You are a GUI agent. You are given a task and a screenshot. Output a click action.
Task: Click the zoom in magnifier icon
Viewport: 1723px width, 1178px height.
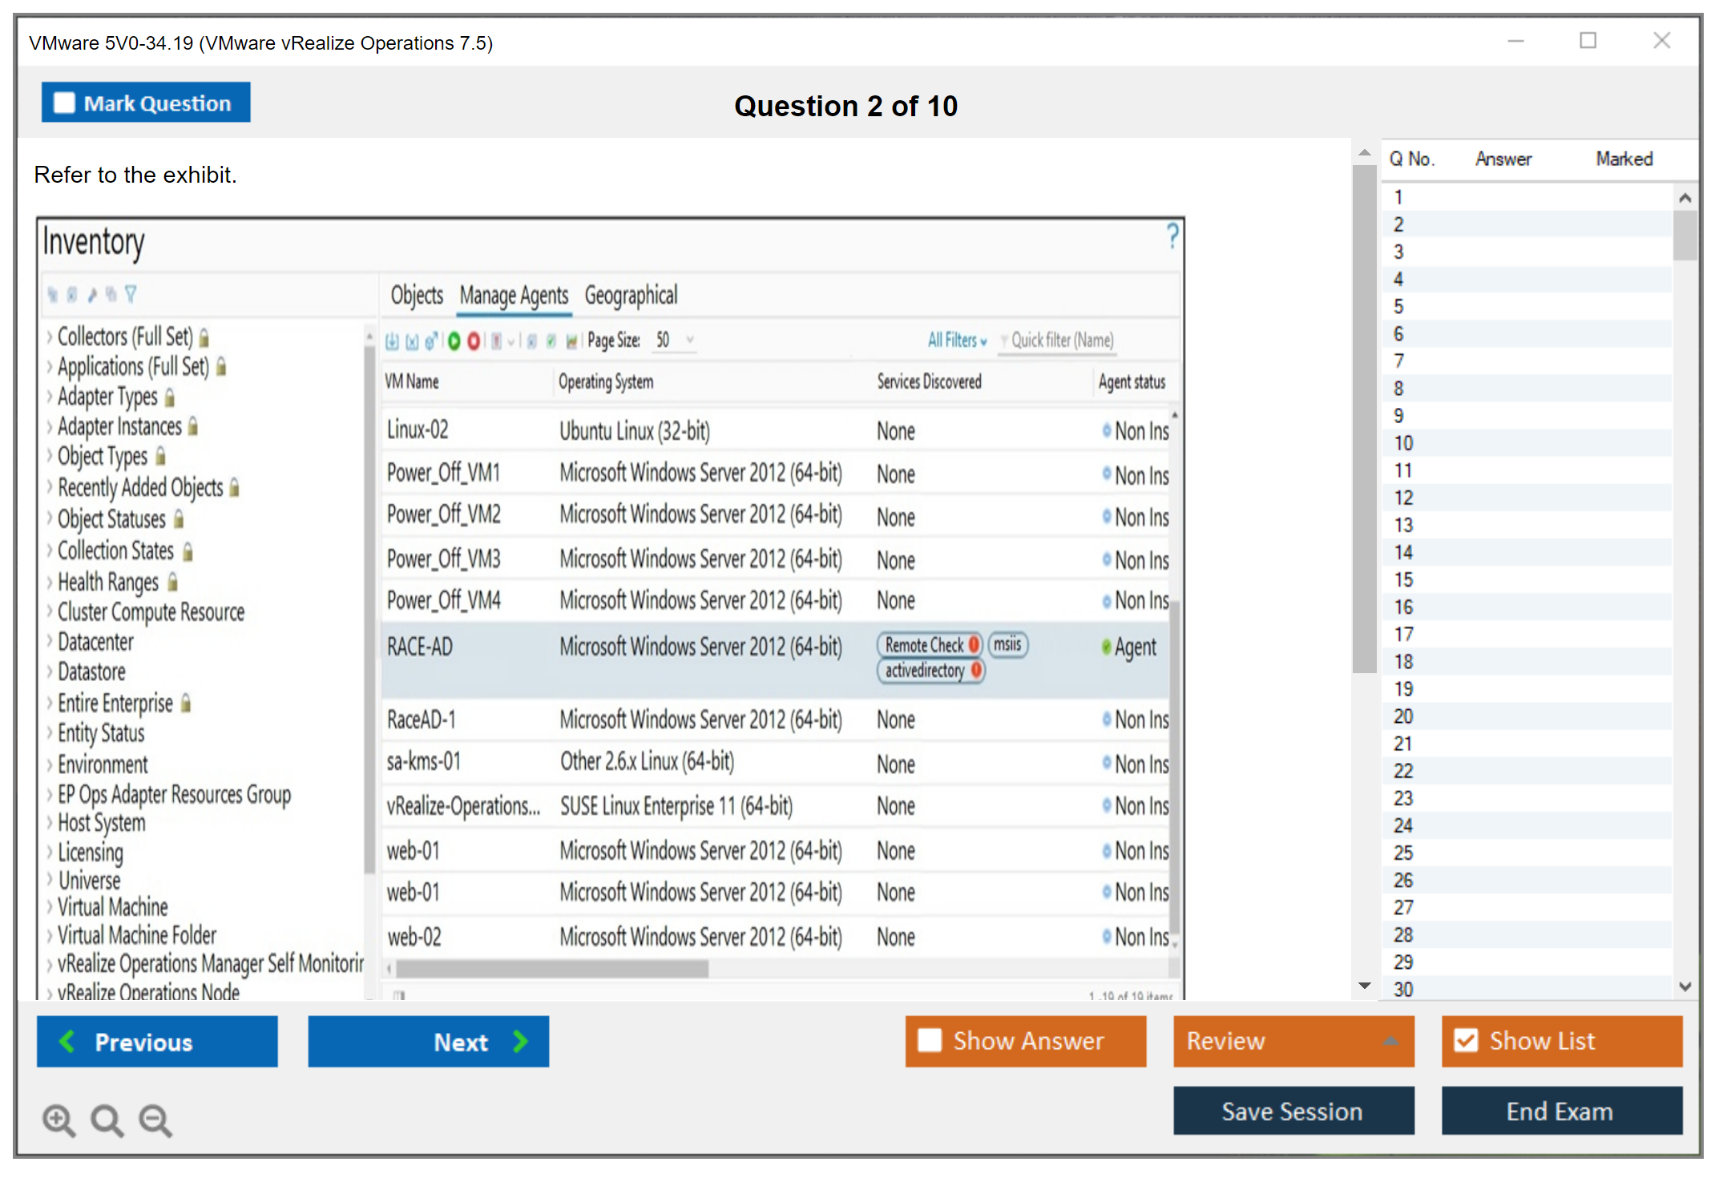tap(59, 1120)
